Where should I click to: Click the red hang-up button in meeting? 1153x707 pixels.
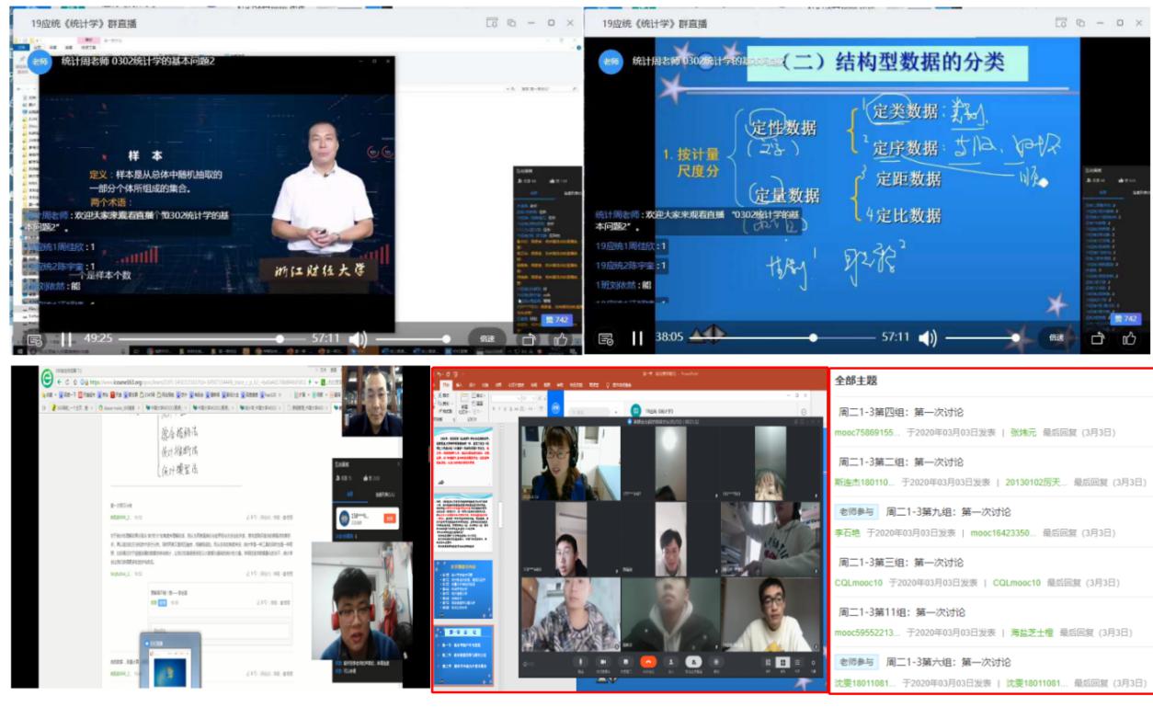(x=648, y=661)
